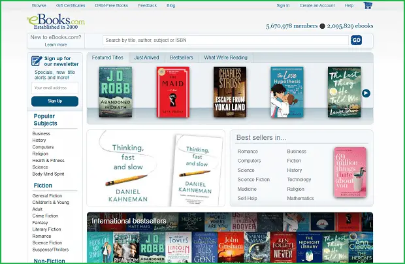The image size is (405, 264).
Task: Open Ken Follett Never cover
Action: click(x=283, y=247)
